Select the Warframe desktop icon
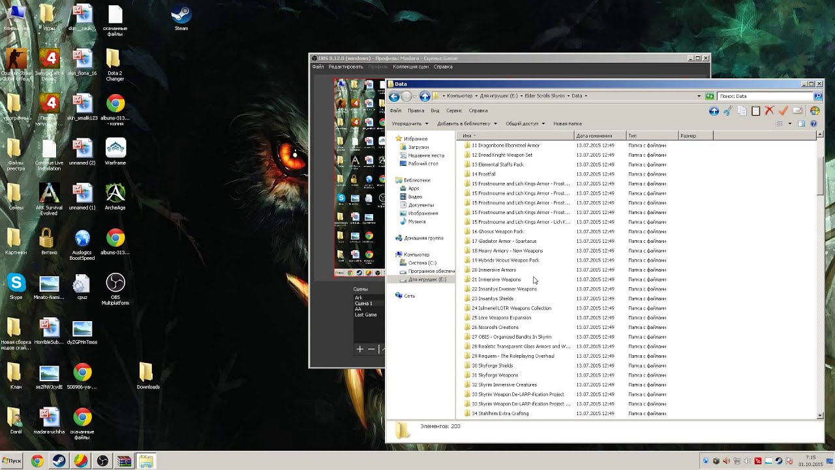This screenshot has width=835, height=470. click(x=115, y=151)
